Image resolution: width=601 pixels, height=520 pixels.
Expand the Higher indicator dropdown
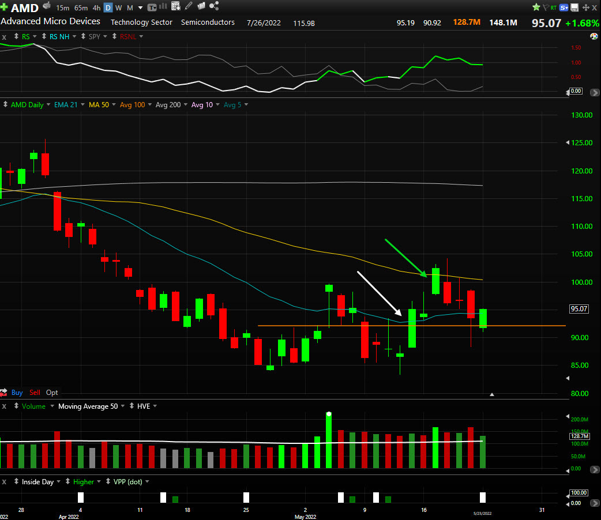tap(99, 481)
